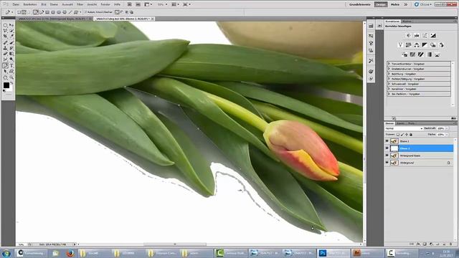This screenshot has width=459, height=258.
Task: Open the Normal blend mode dropdown
Action: coord(404,128)
